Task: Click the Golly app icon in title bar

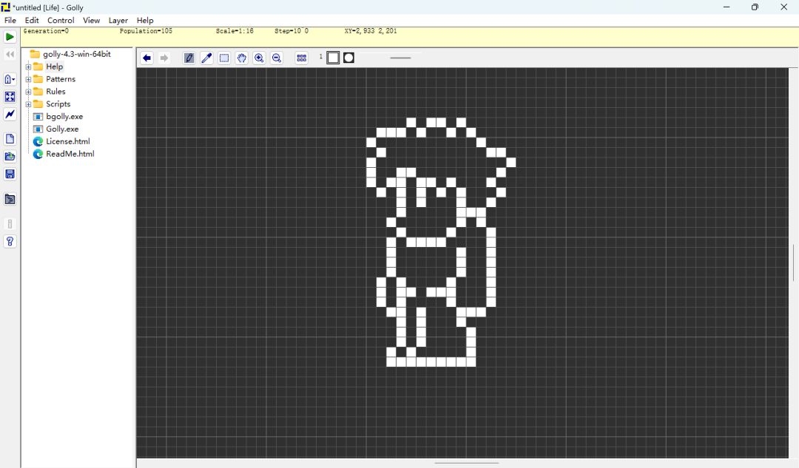Action: click(x=6, y=7)
